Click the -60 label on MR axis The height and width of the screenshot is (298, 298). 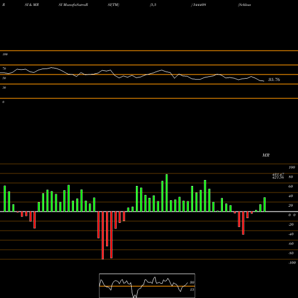coord(291,244)
